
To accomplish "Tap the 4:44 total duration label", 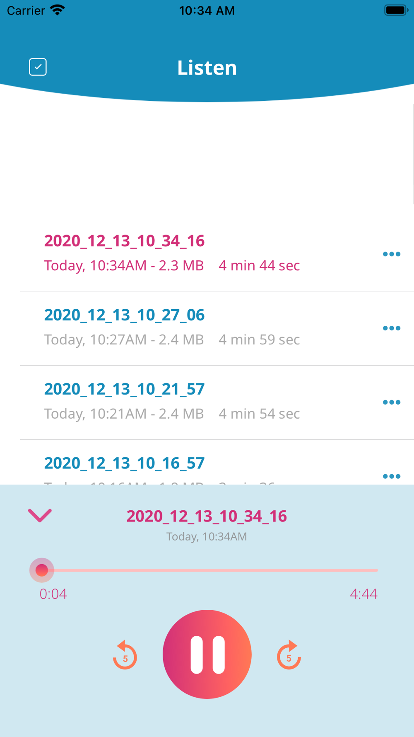I will click(x=363, y=594).
